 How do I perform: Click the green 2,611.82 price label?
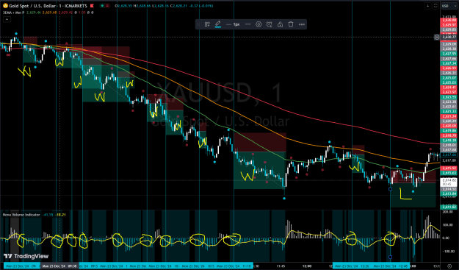[449, 207]
